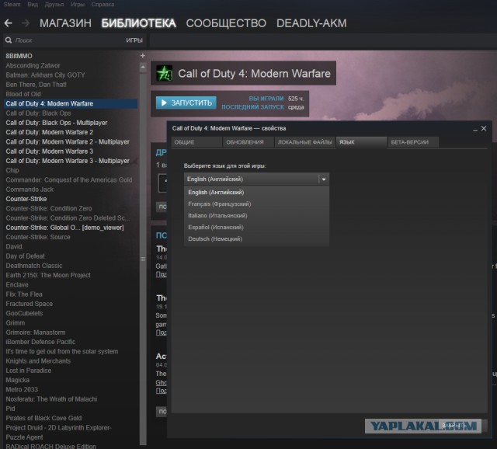Switch to the ЛОКАЛЬНЫЕ ФАЙЛЫ tab
Screen dimensions: 497x449
[x=305, y=142]
